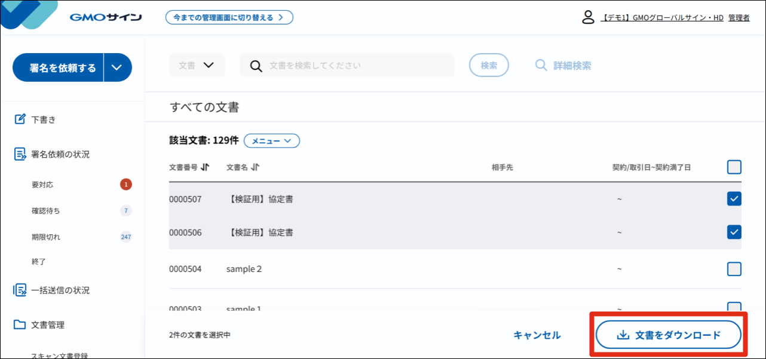766x359 pixels.
Task: Click the 文書をダウンロード button
Action: (668, 336)
